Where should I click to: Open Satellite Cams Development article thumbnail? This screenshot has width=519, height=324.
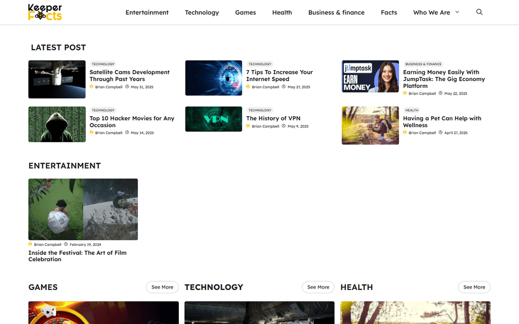[x=57, y=79]
